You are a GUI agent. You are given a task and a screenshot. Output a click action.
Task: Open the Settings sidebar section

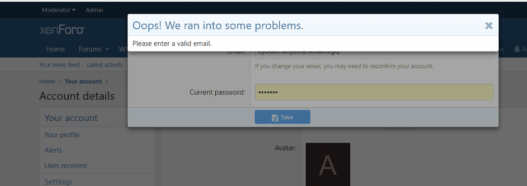[58, 181]
